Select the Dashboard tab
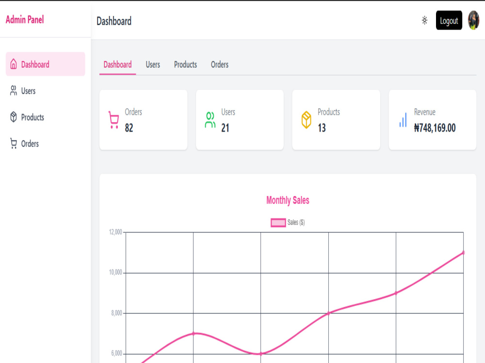The height and width of the screenshot is (363, 485). 117,64
